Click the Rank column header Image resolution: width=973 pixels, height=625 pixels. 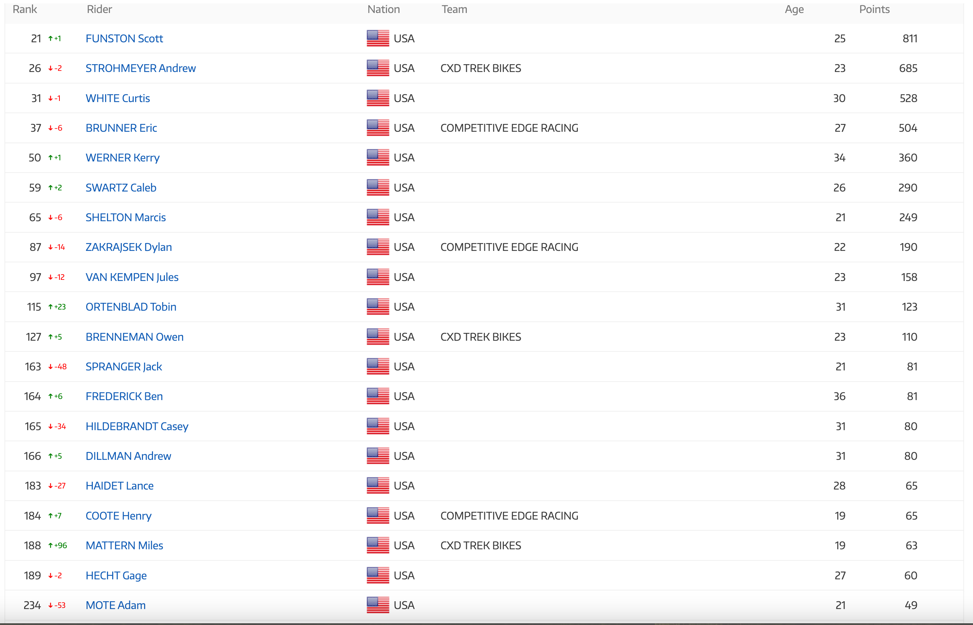tap(25, 9)
